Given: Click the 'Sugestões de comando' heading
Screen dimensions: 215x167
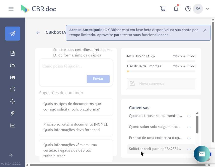Looking at the screenshot, I should pos(61,93).
